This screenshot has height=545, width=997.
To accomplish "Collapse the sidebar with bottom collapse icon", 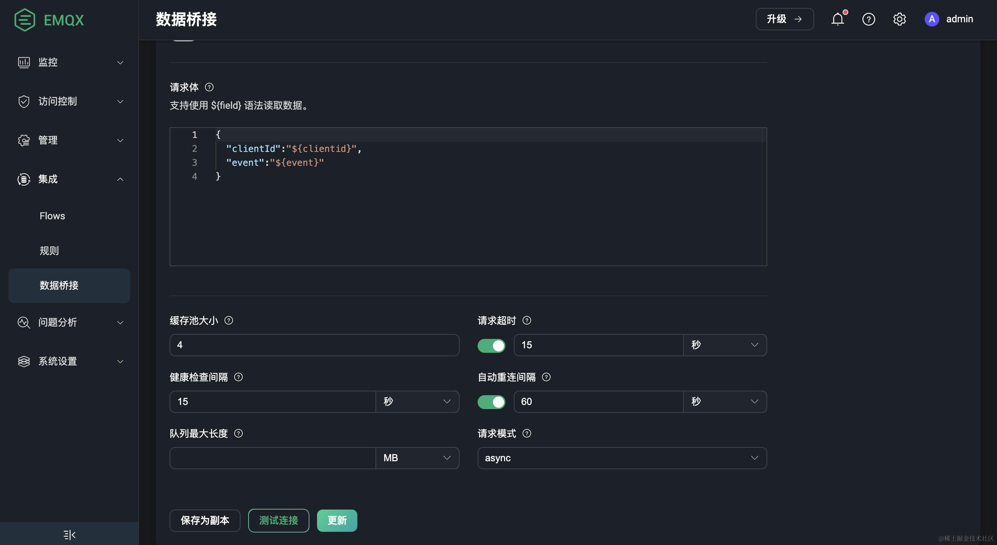I will [x=69, y=535].
